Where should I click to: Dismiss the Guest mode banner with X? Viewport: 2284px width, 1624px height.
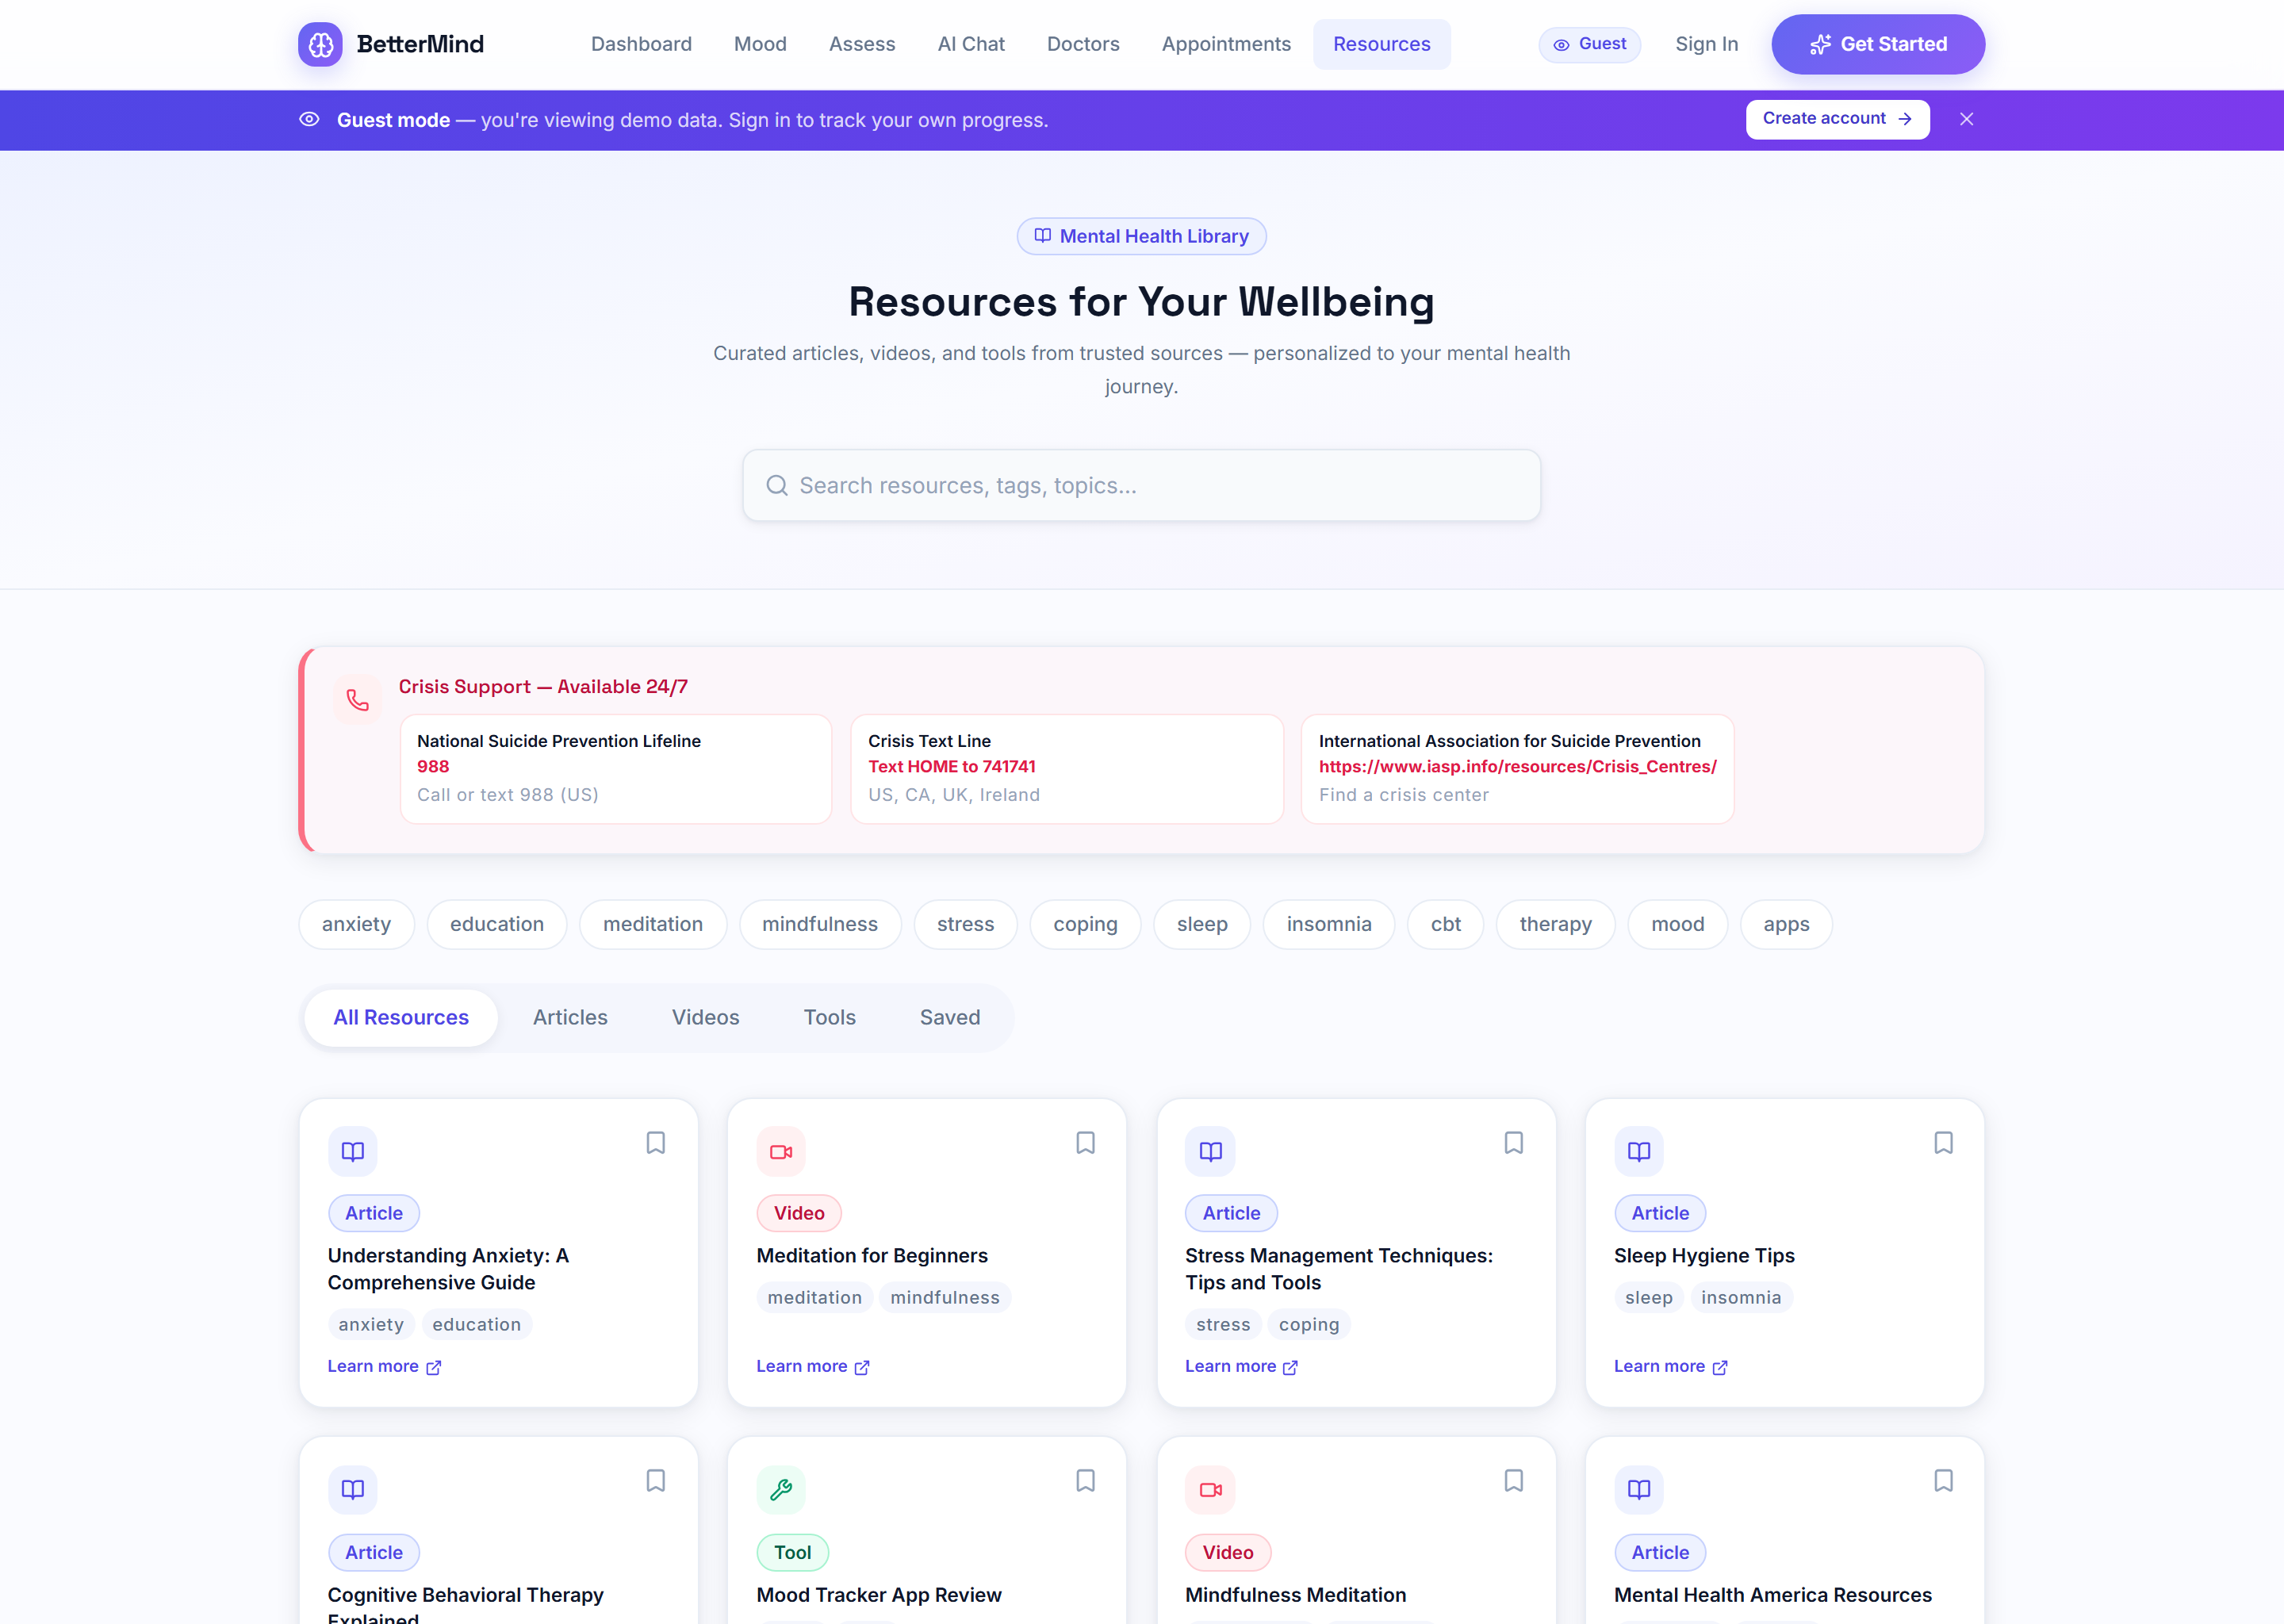click(x=1966, y=119)
